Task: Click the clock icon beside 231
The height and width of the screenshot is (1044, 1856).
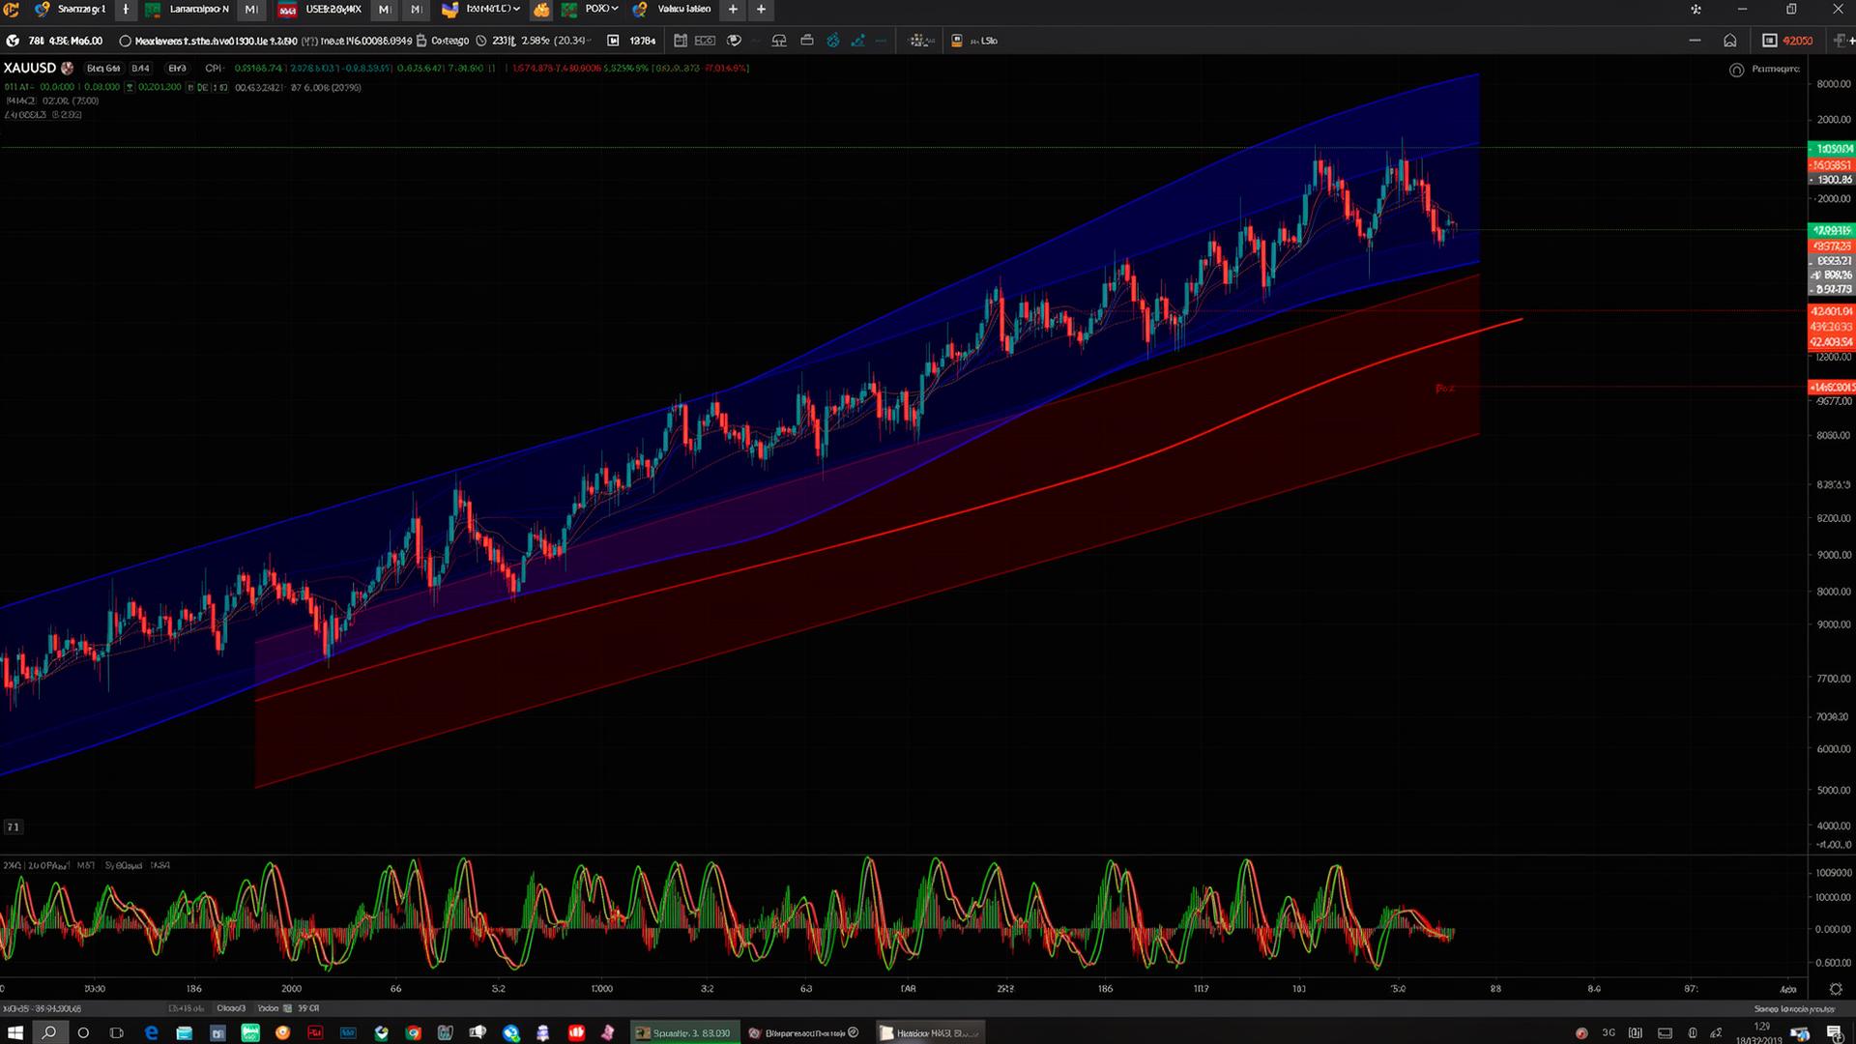Action: point(481,41)
